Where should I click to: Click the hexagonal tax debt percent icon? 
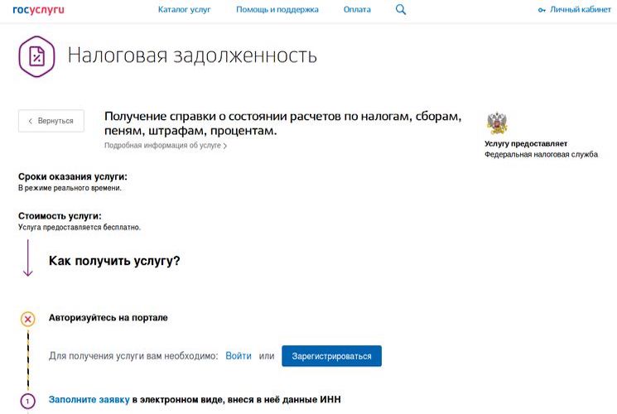point(36,55)
